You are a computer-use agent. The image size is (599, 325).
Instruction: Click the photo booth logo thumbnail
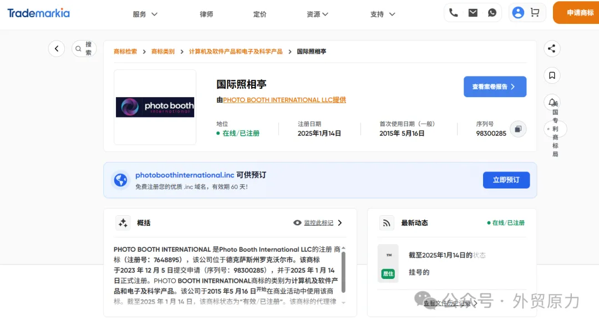(155, 106)
